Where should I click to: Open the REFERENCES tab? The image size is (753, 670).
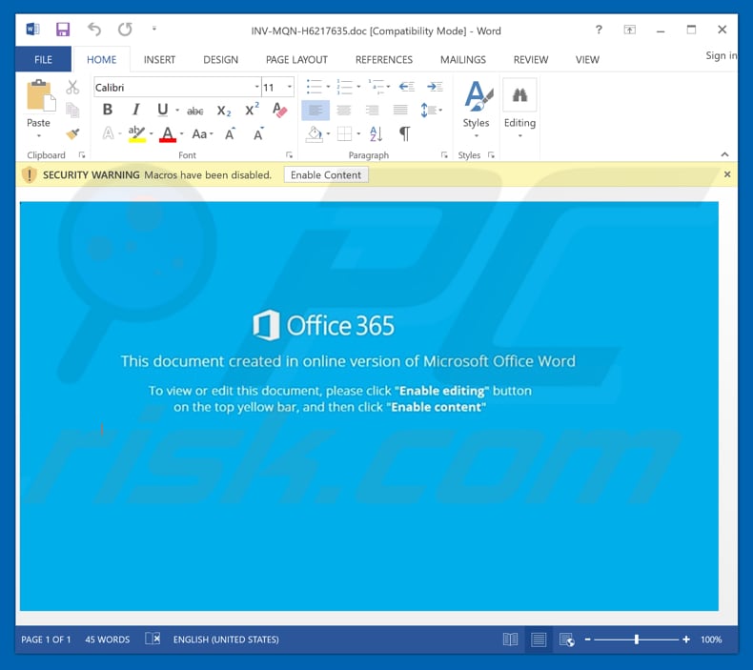coord(384,59)
